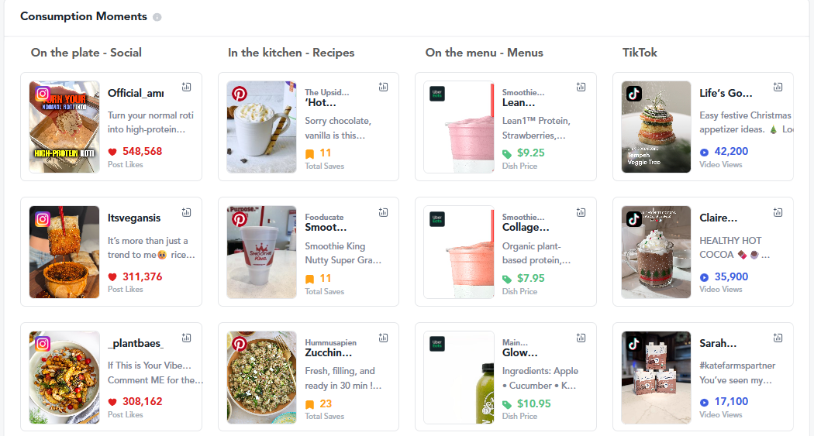The height and width of the screenshot is (436, 814).
Task: Click chart icon on Zucchin... recipe card
Action: pos(383,338)
